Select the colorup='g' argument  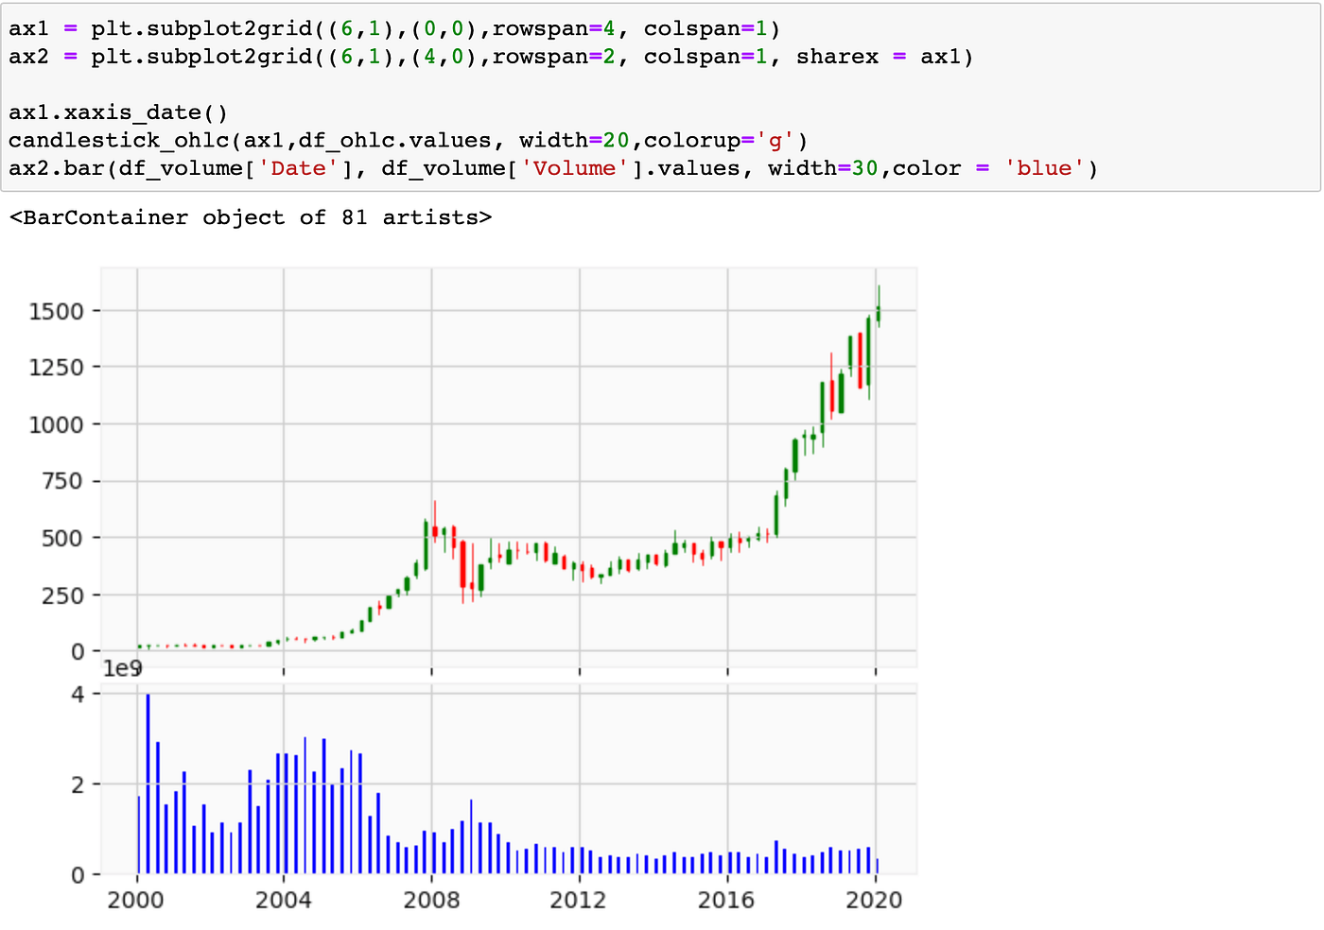(x=719, y=140)
